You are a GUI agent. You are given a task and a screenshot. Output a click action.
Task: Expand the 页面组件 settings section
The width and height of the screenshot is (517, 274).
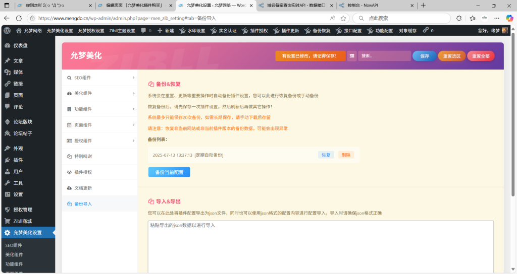click(99, 125)
